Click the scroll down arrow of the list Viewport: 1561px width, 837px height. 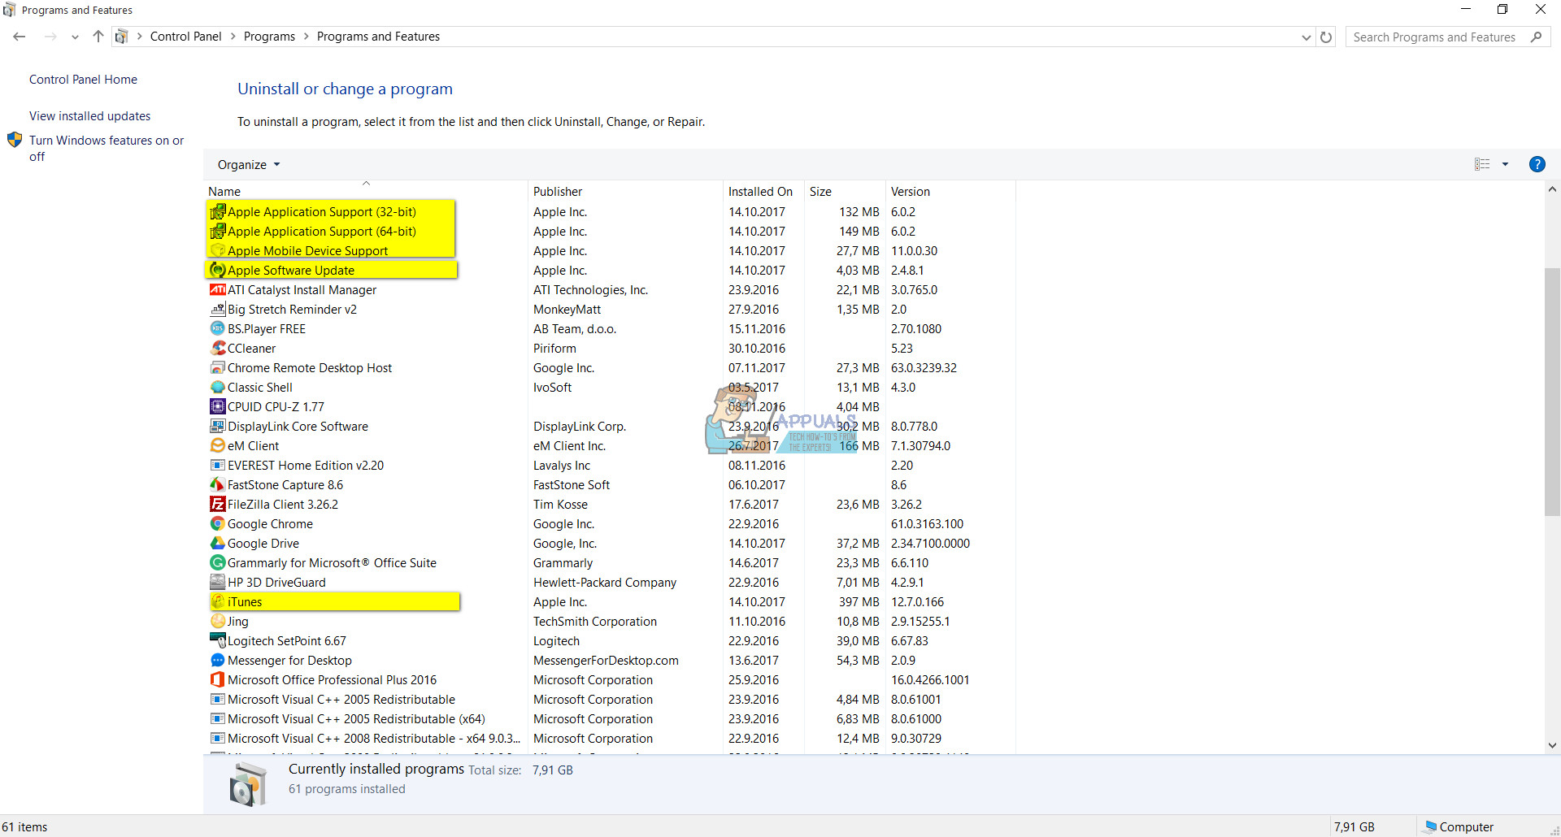[1552, 745]
